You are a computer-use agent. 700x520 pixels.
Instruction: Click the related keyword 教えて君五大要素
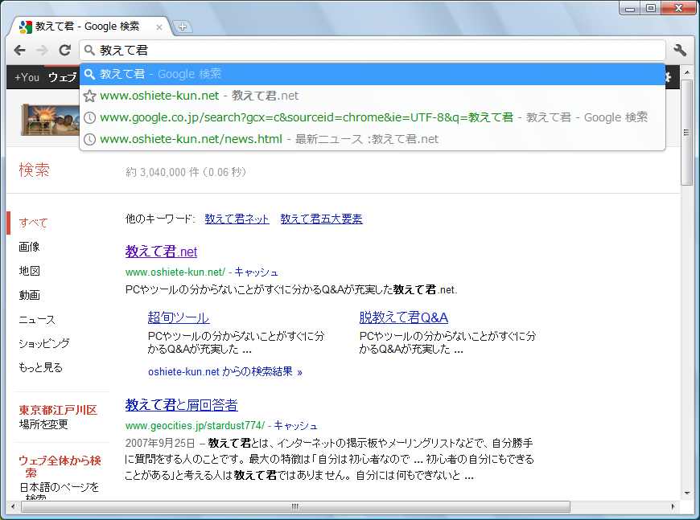321,219
